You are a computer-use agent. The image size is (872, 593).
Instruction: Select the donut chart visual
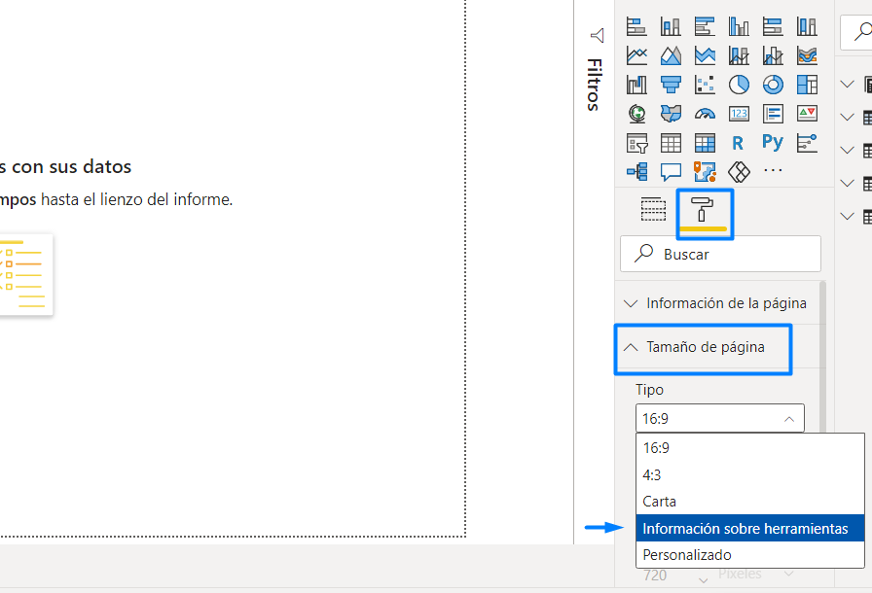772,85
